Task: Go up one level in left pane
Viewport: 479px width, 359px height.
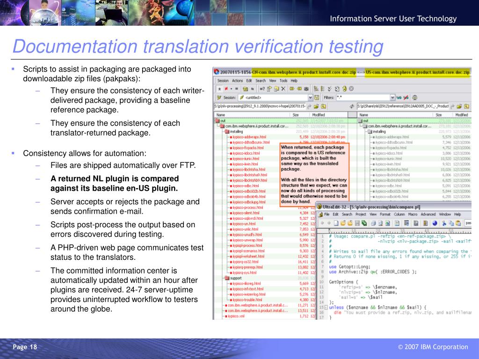Action: click(x=324, y=106)
